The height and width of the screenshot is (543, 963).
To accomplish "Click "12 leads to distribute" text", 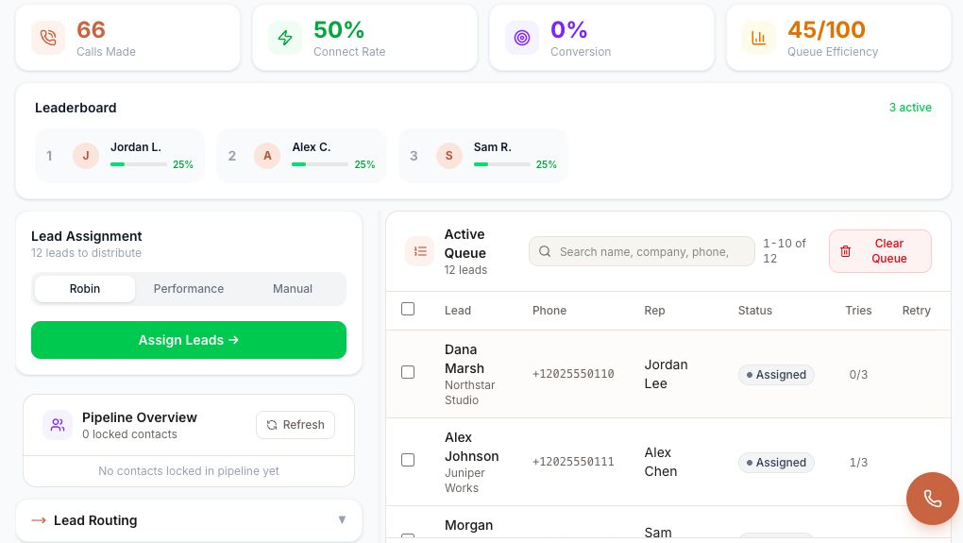I will point(86,253).
